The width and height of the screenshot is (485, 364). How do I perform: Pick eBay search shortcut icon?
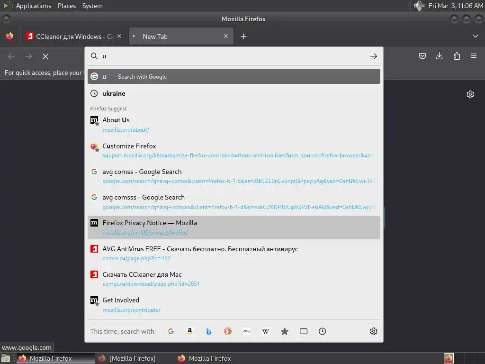coord(247,331)
